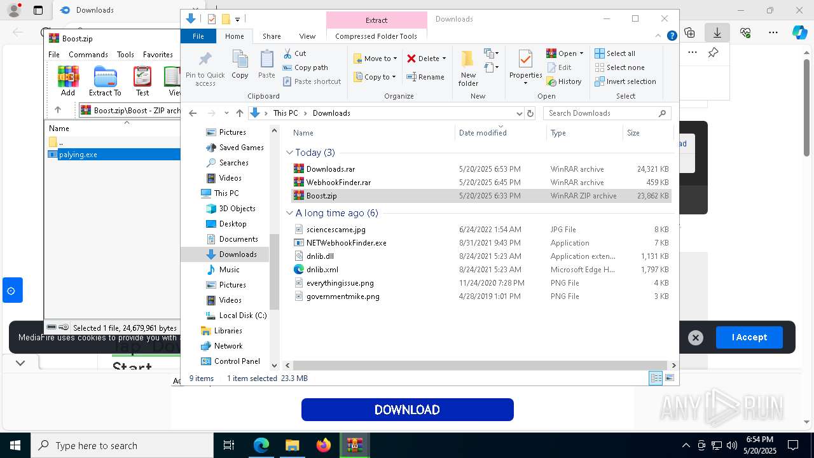
Task: Open file Properties from ribbon
Action: pos(525,67)
